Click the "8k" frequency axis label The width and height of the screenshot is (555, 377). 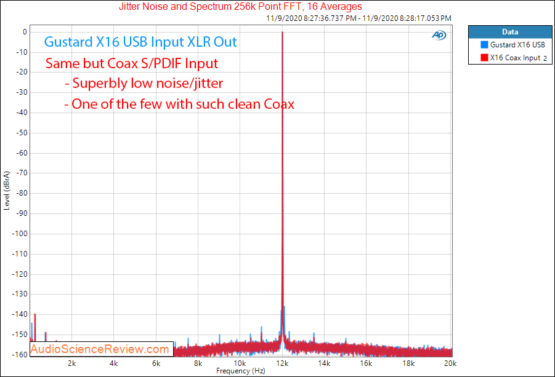198,363
